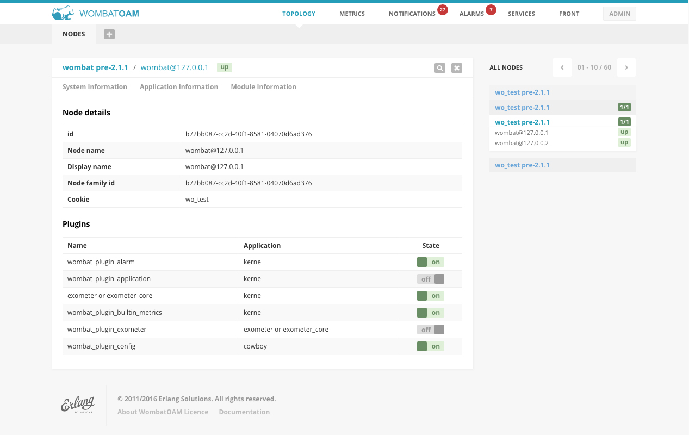Switch off wombat_plugin_config plugin
This screenshot has height=435, width=689.
431,346
